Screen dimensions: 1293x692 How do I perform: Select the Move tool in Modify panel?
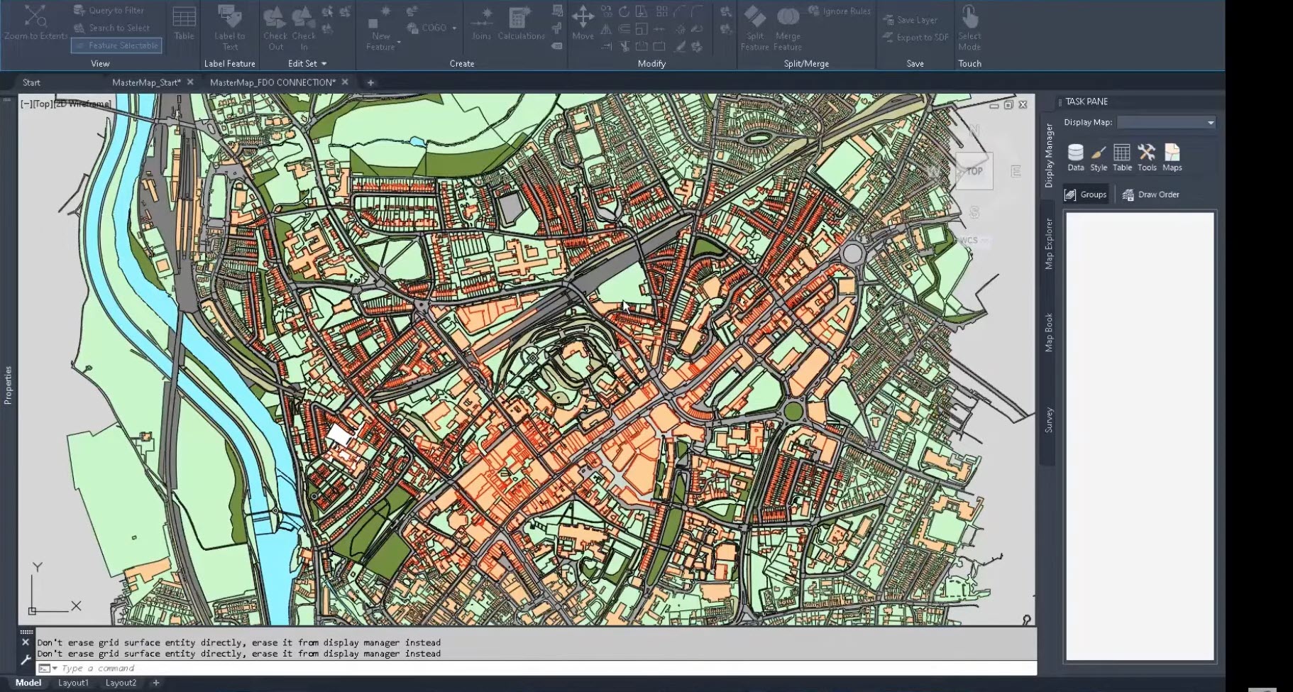pyautogui.click(x=583, y=21)
